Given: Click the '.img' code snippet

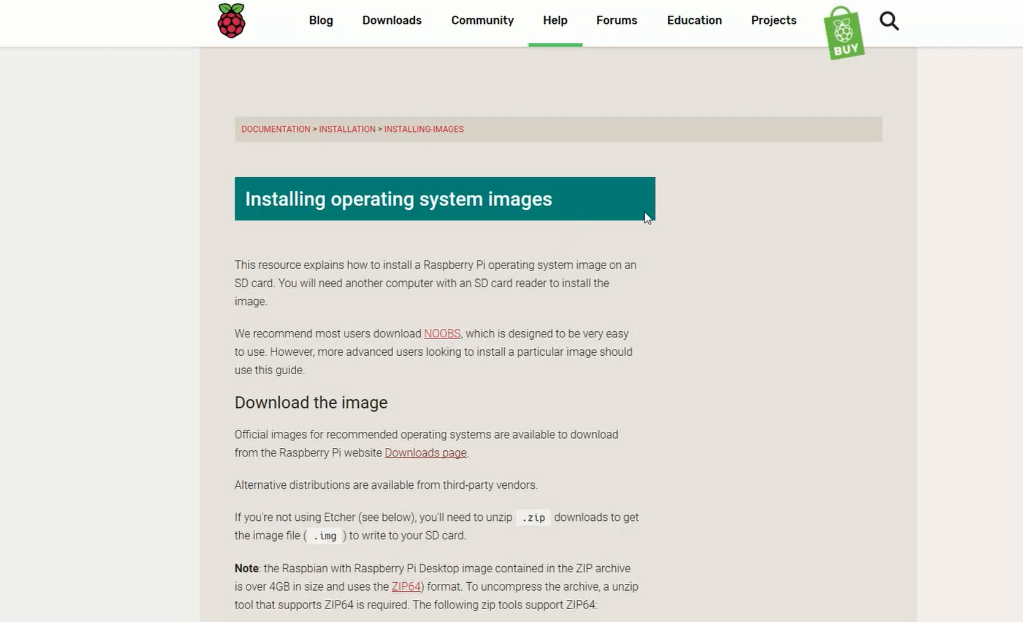Looking at the screenshot, I should point(325,536).
